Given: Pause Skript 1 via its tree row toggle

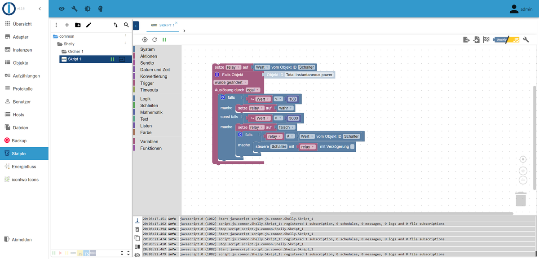Looking at the screenshot, I should click(x=112, y=59).
